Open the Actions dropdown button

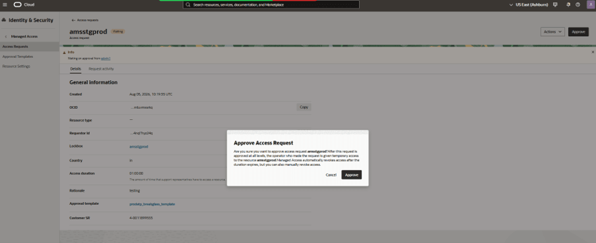[x=552, y=32]
